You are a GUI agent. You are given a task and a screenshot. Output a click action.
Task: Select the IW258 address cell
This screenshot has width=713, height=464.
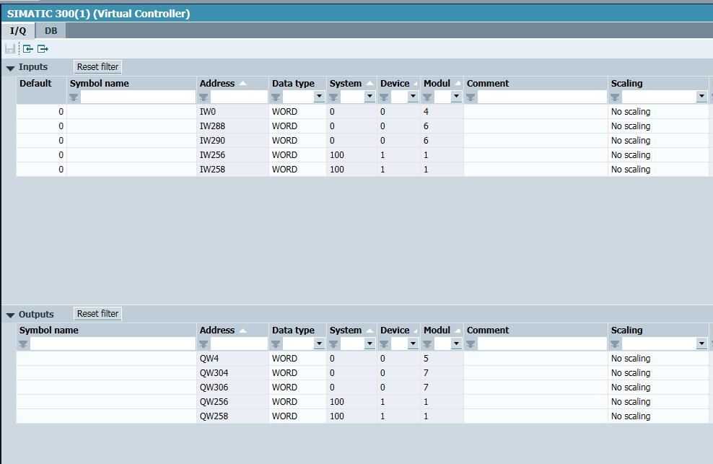click(232, 170)
